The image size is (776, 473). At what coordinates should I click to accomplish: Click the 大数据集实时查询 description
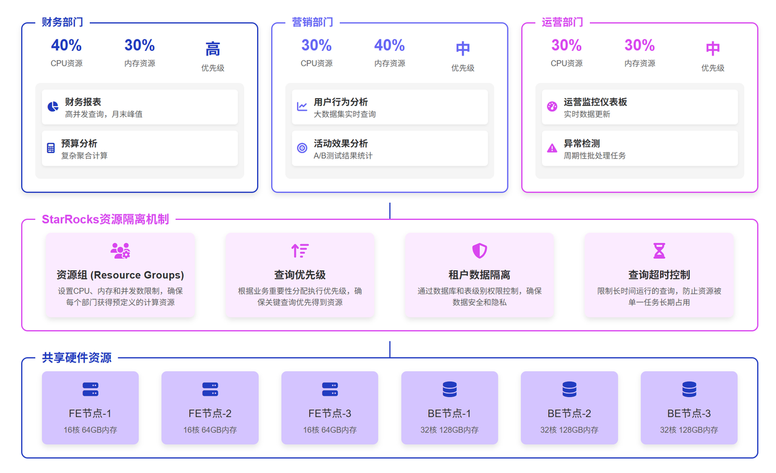pyautogui.click(x=345, y=114)
